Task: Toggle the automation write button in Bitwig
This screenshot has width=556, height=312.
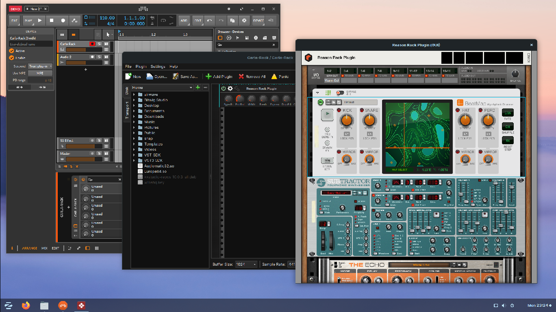Action: click(x=74, y=20)
